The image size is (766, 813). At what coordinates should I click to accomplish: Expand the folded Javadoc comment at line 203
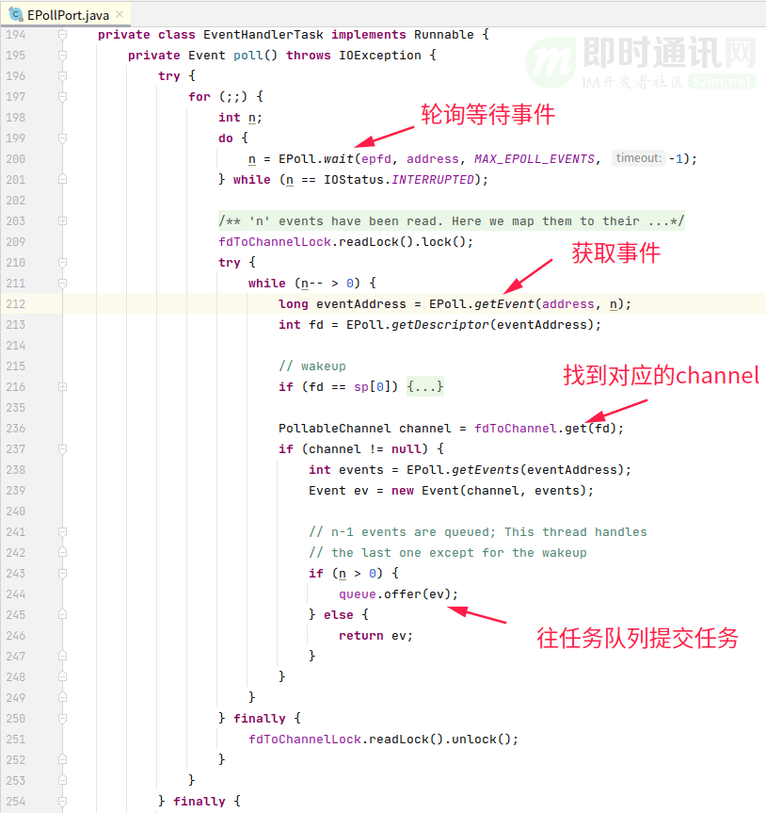coord(63,221)
